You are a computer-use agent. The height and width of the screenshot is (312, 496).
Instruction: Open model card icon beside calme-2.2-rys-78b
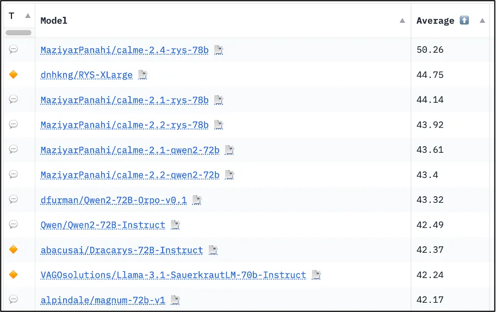[219, 125]
